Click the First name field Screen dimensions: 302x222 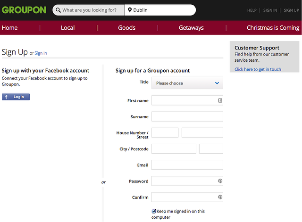click(187, 100)
